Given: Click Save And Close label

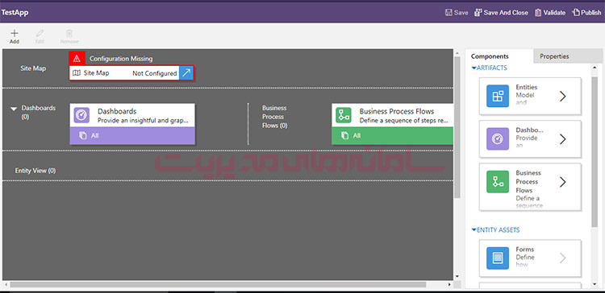Looking at the screenshot, I should (x=506, y=13).
